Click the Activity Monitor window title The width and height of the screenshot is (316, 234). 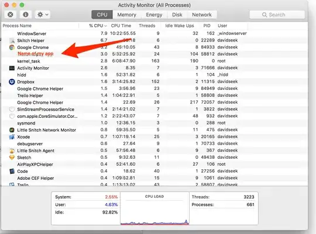pyautogui.click(x=154, y=5)
